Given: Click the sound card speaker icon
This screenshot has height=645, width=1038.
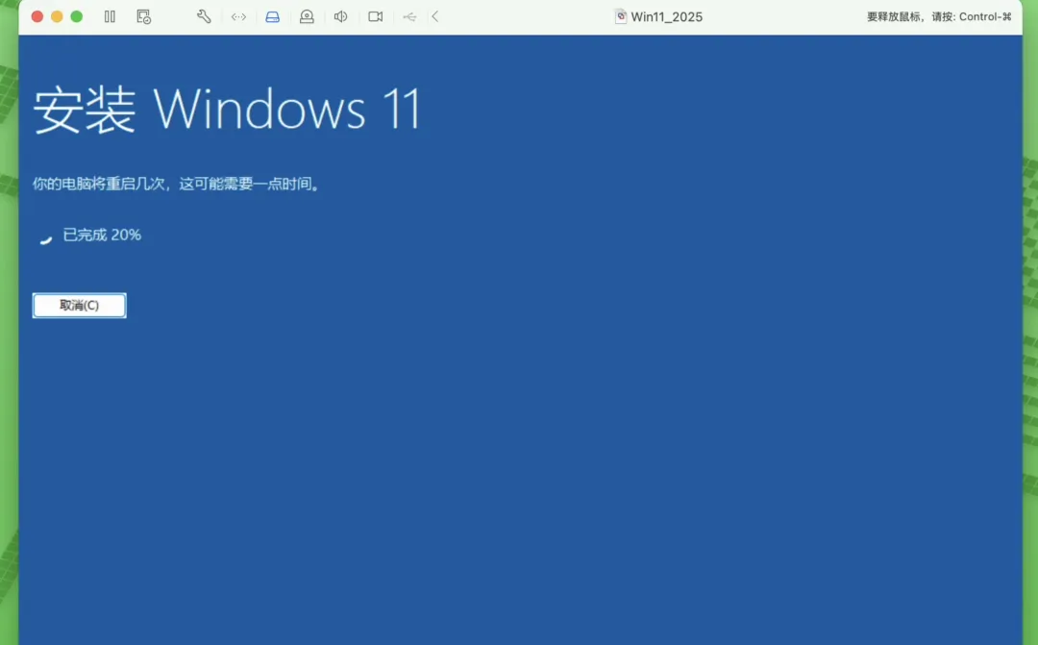Looking at the screenshot, I should pos(341,16).
